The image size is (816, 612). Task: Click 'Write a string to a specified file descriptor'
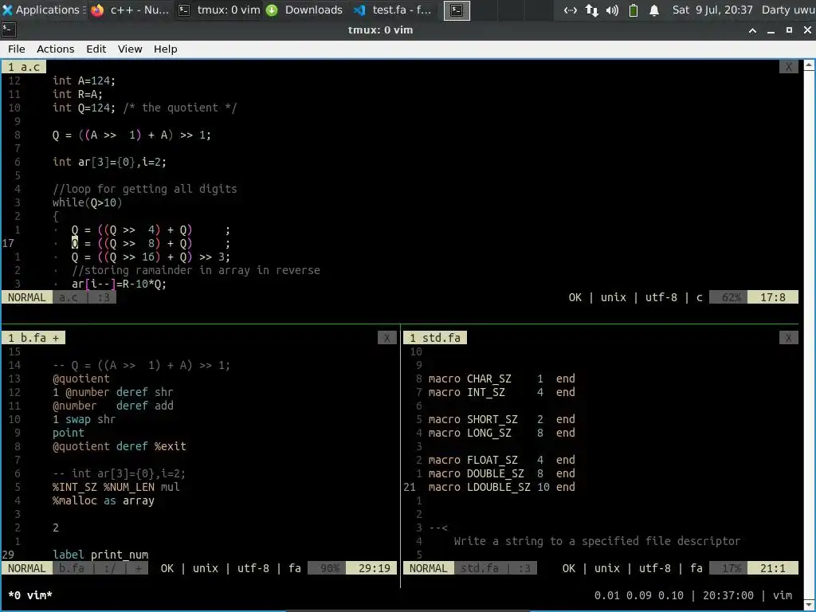click(597, 541)
